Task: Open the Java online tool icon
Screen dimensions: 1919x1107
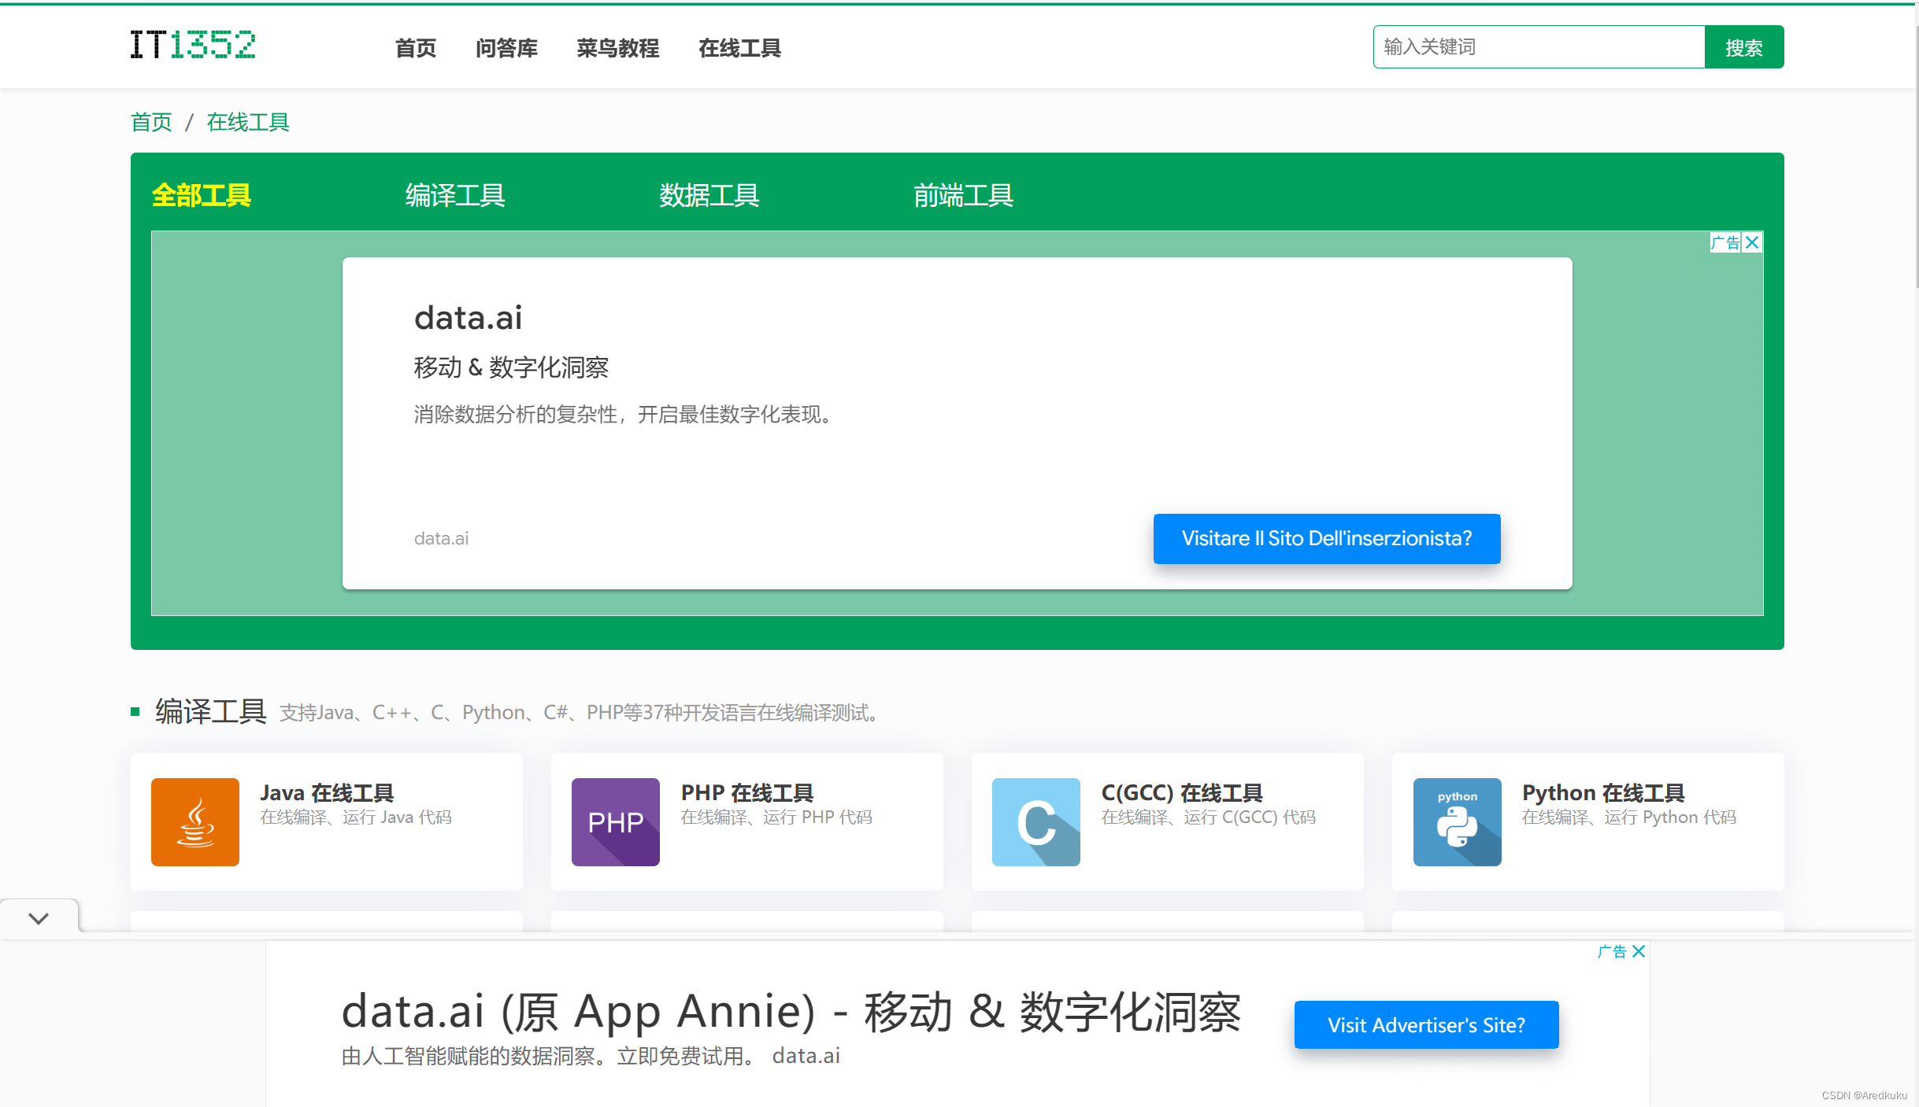Action: 195,821
